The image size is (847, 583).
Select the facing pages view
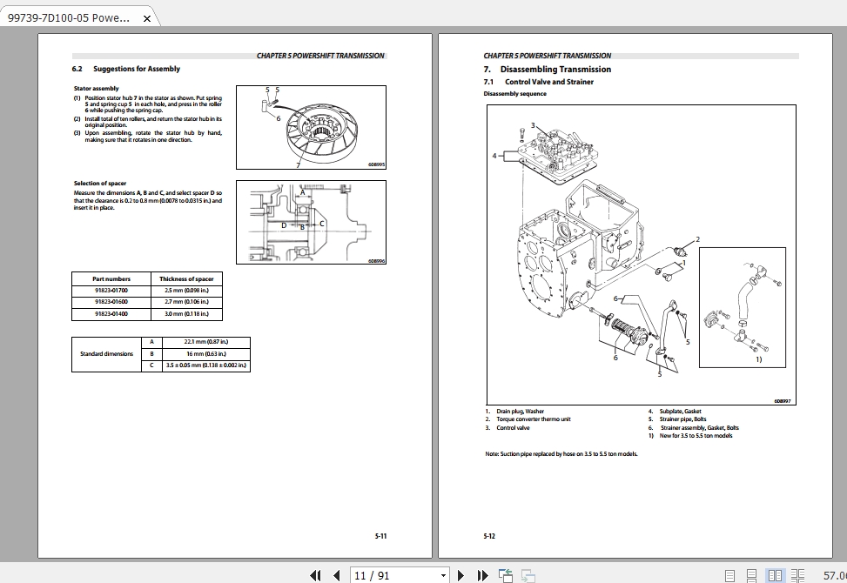pos(775,575)
